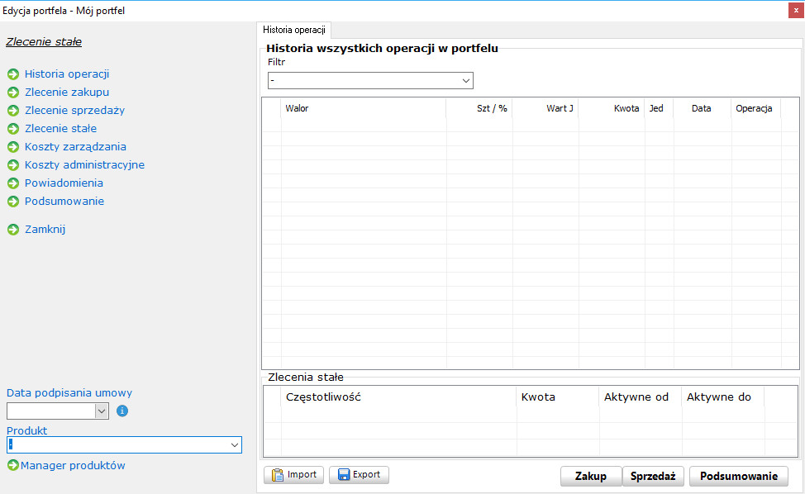The height and width of the screenshot is (494, 805).
Task: Open the Produkt combo box
Action: click(x=234, y=445)
